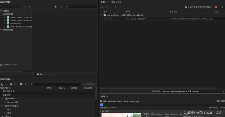The image size is (225, 117).
Task: Open preset settings icon in Preset Browser
Action: point(15,84)
